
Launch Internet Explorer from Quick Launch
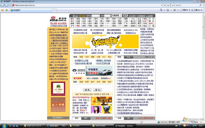pos(10,126)
